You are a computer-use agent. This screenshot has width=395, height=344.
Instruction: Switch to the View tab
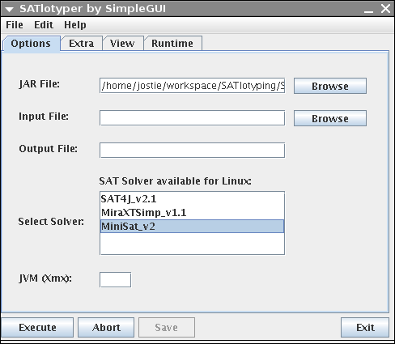click(x=122, y=44)
